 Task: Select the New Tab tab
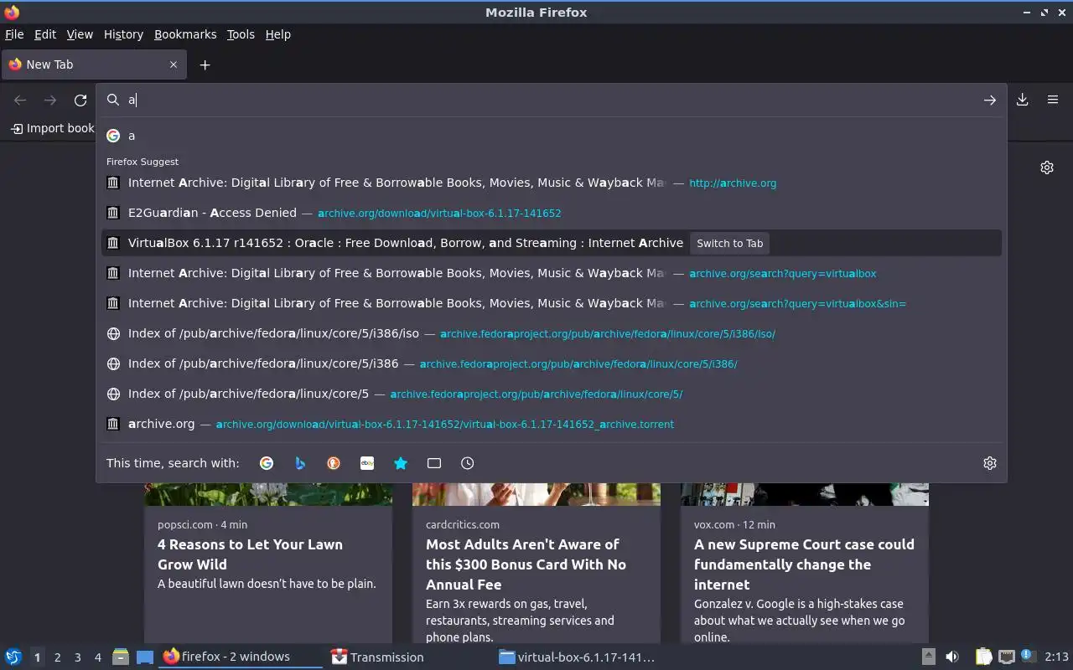point(94,64)
